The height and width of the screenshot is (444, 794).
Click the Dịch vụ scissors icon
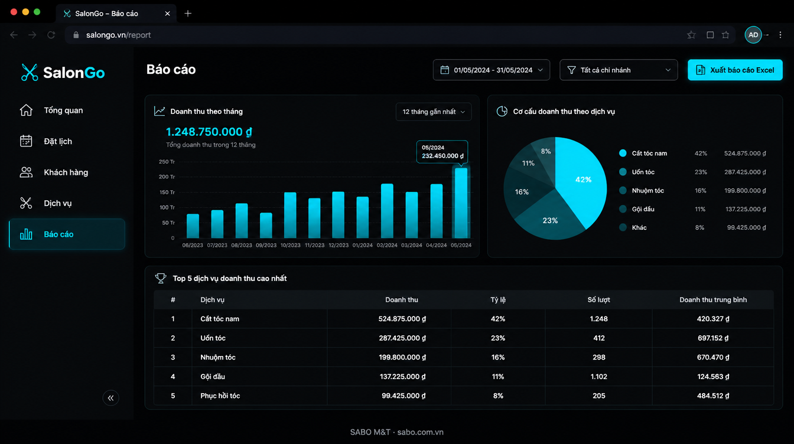pyautogui.click(x=26, y=203)
